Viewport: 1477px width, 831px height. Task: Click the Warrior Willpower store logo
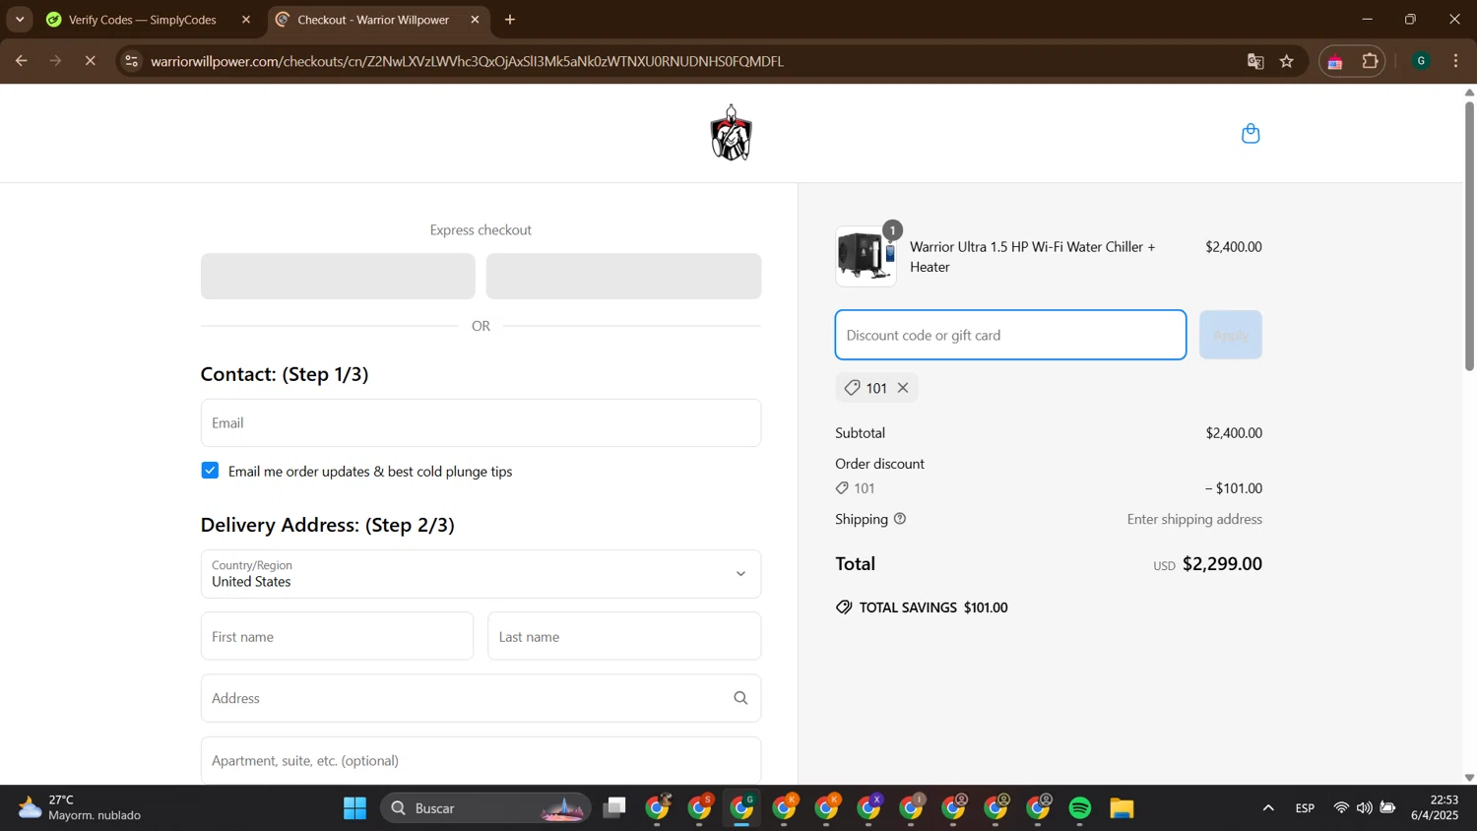pos(732,133)
